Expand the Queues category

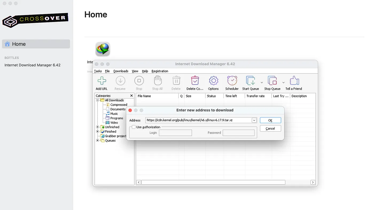pos(98,140)
